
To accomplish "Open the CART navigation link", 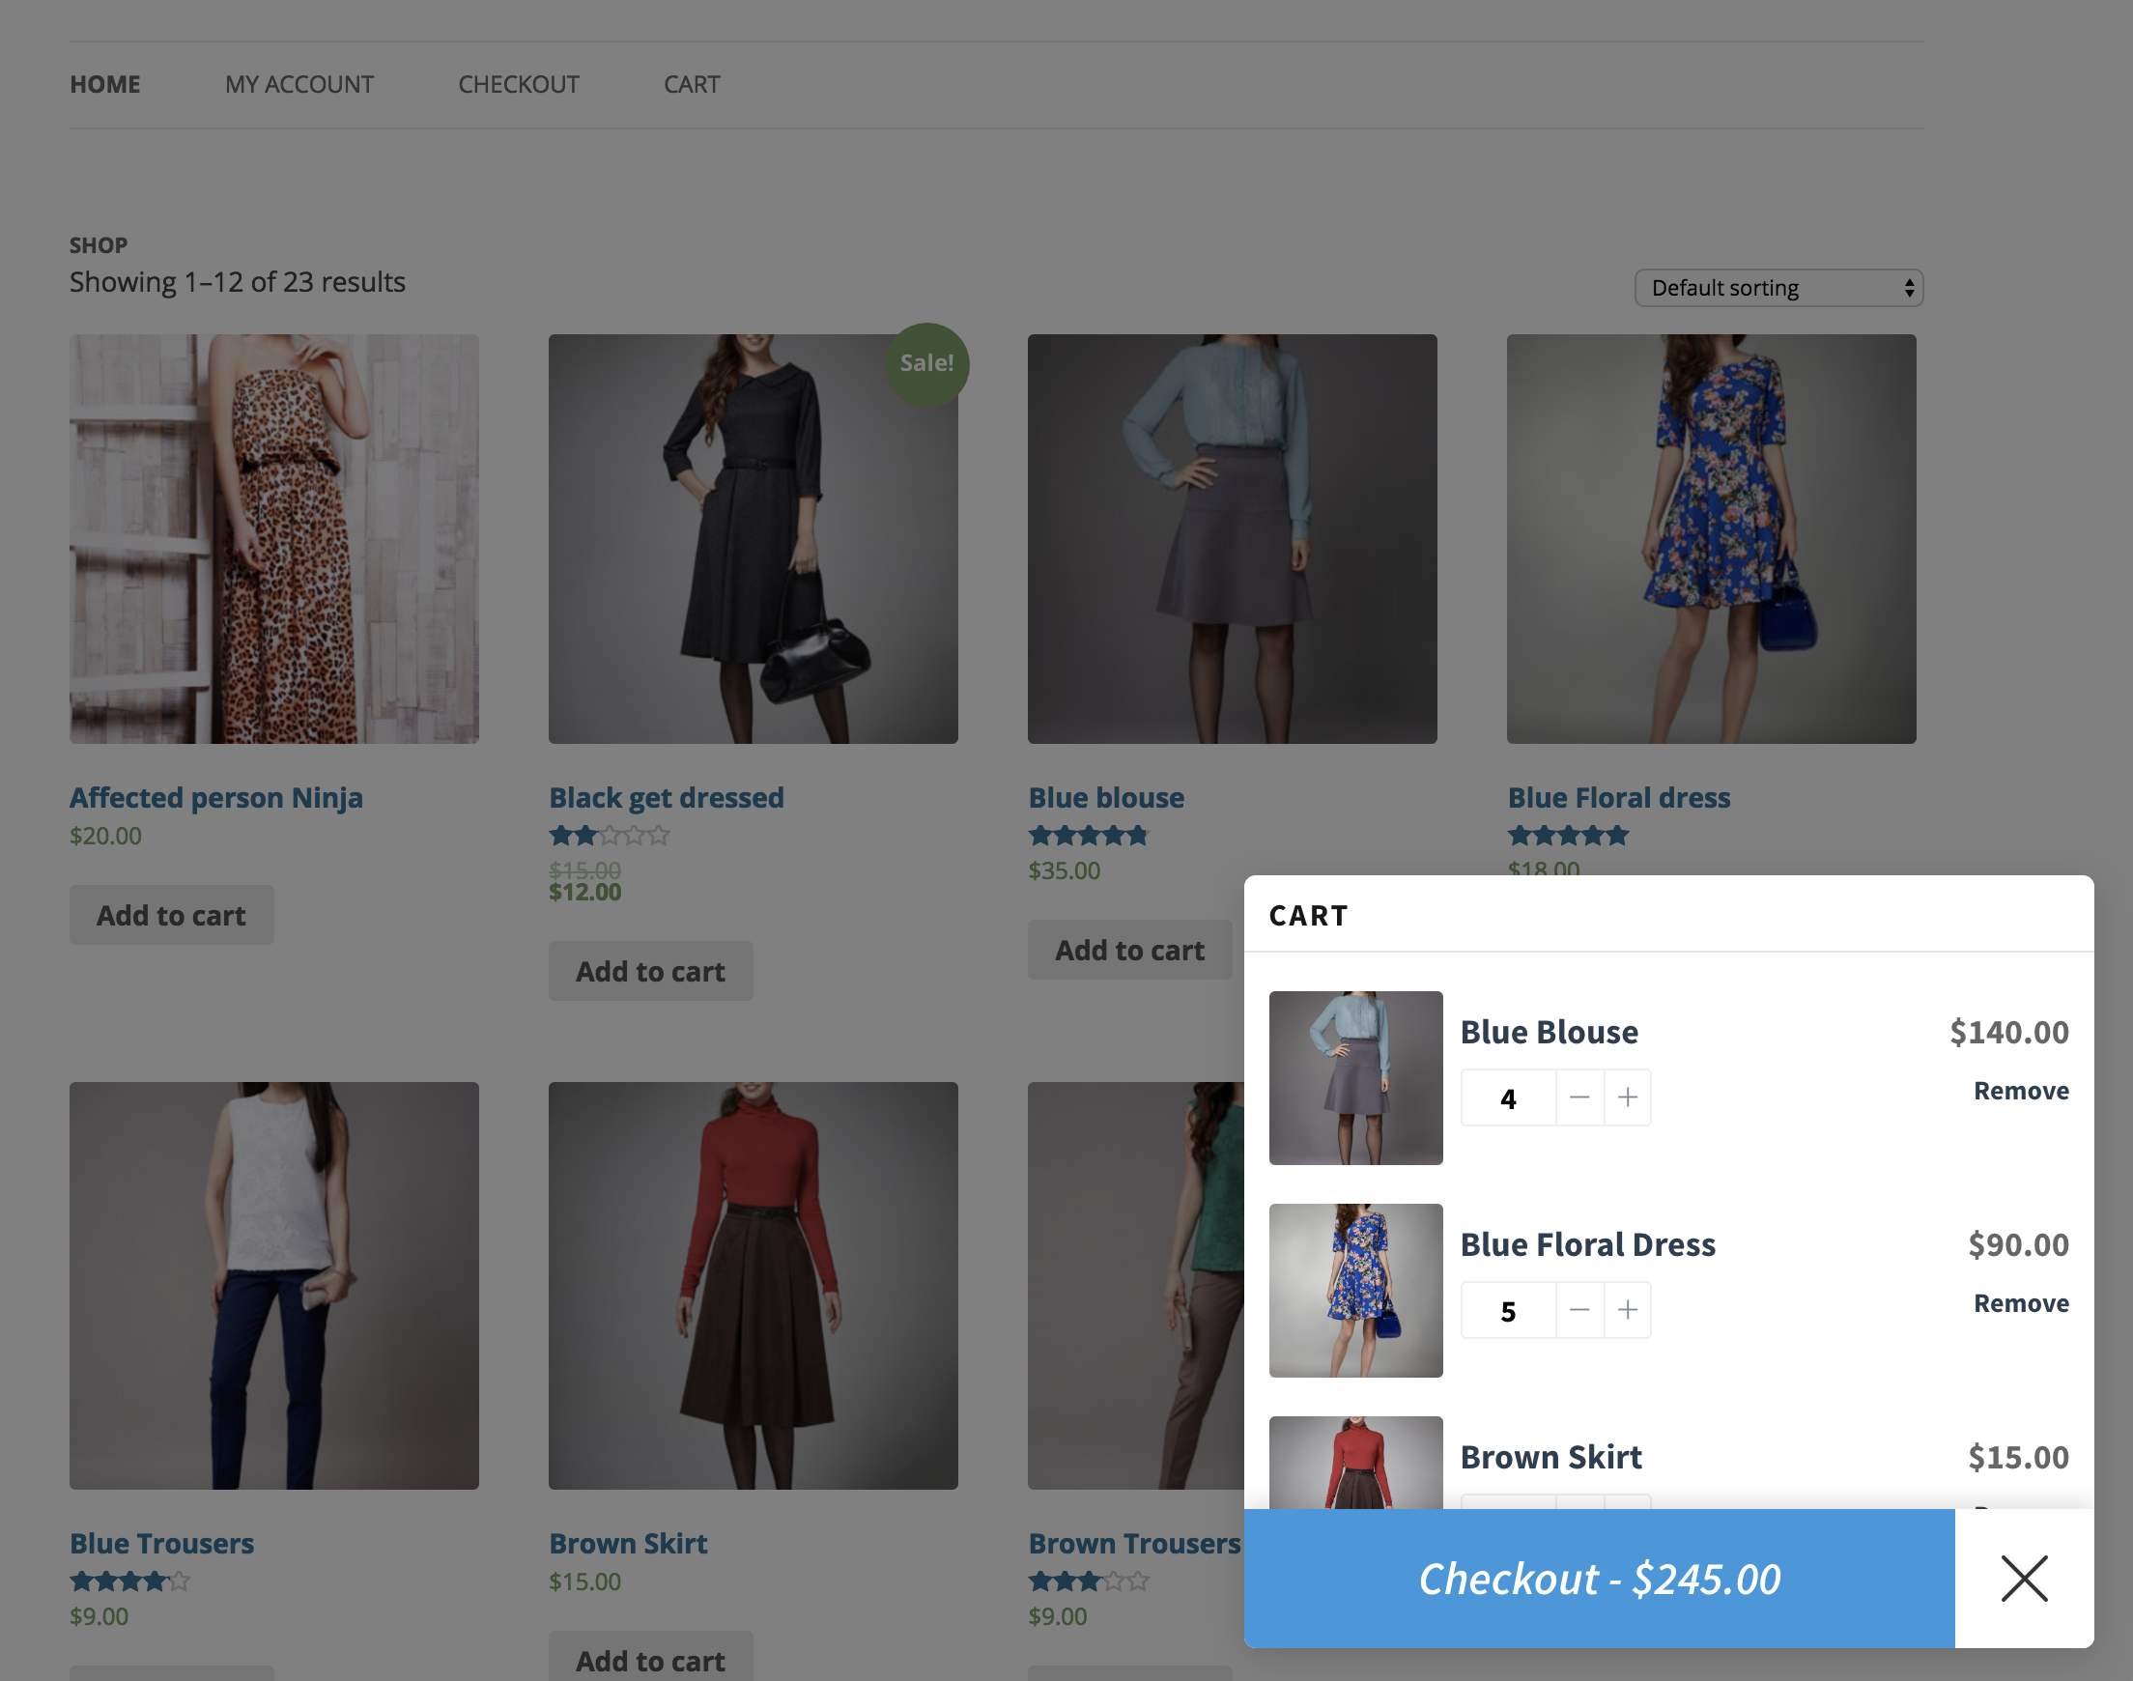I will (692, 85).
